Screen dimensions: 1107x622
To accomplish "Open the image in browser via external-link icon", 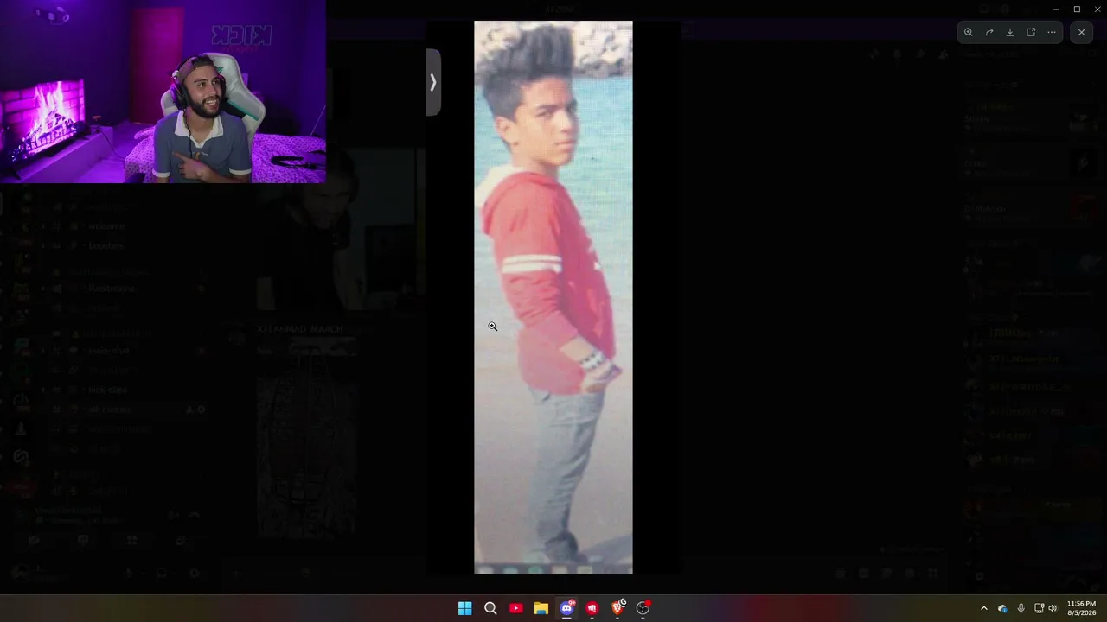I will 1031,33.
